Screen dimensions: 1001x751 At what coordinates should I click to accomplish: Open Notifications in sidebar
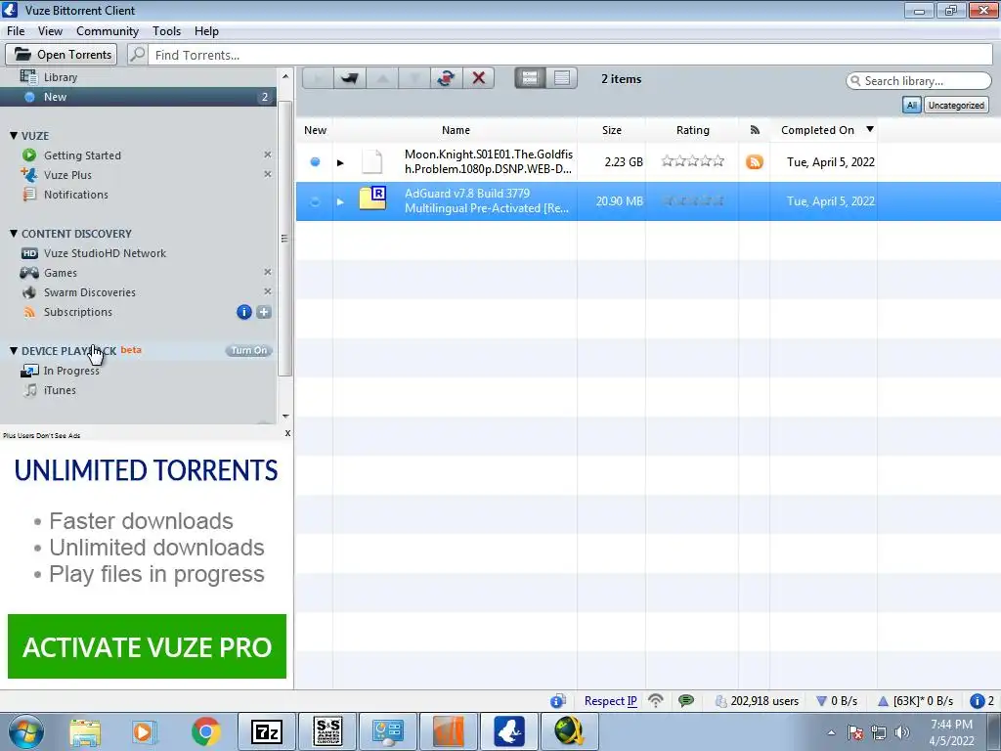coord(75,195)
